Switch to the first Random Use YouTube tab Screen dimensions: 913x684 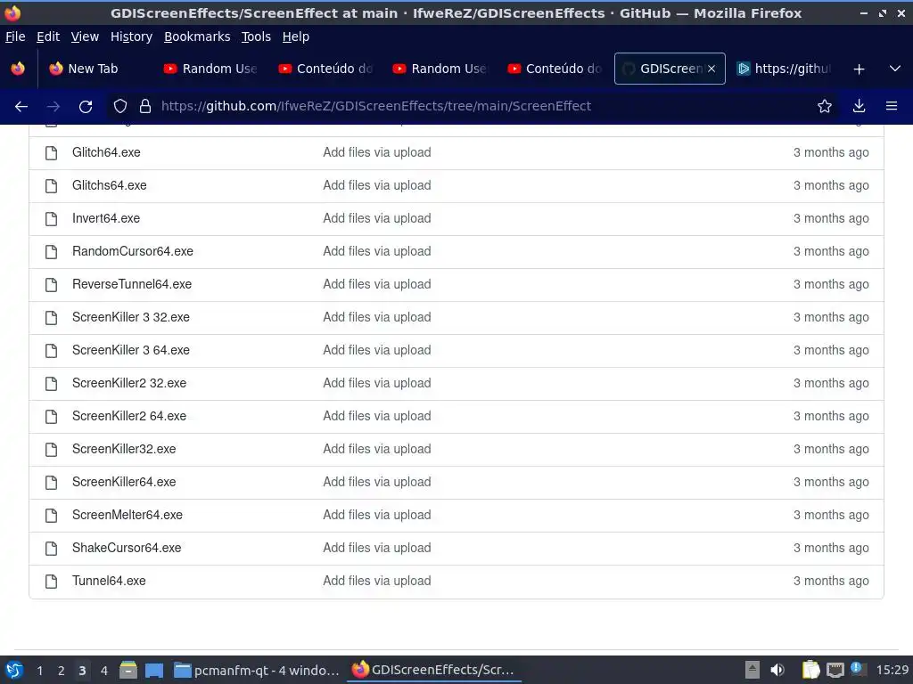tap(210, 69)
